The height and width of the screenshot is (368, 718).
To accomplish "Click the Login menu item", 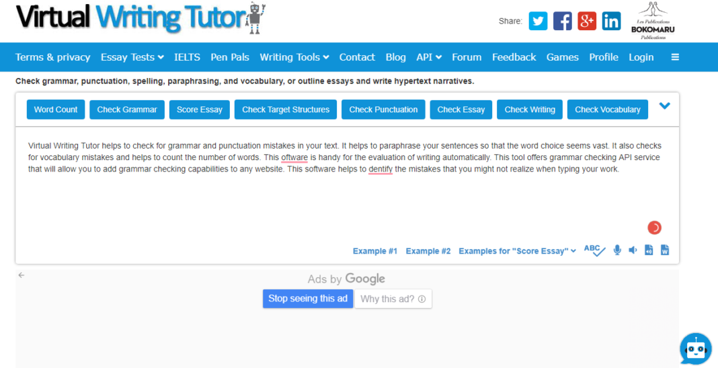I will click(x=641, y=57).
